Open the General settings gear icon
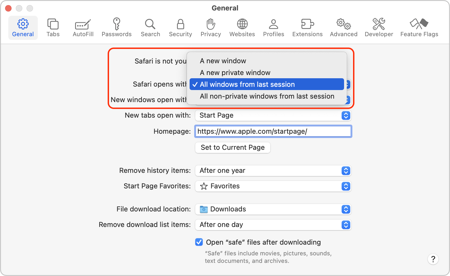450x276 pixels. pyautogui.click(x=23, y=28)
